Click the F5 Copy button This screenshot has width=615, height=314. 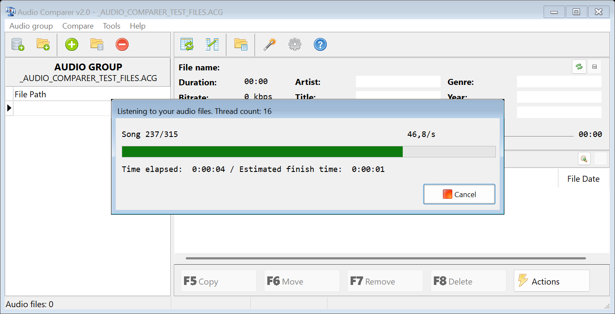pyautogui.click(x=218, y=281)
